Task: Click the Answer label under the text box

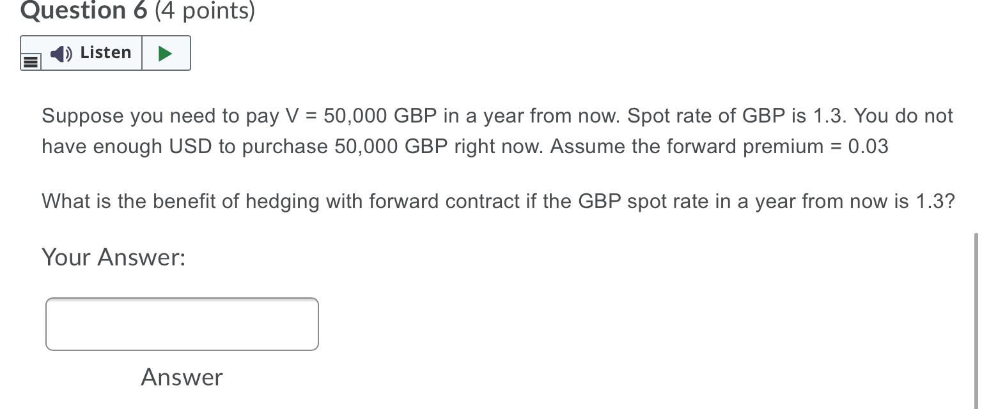Action: point(181,377)
